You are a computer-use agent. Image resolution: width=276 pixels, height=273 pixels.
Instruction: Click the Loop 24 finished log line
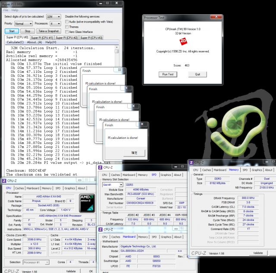45,159
